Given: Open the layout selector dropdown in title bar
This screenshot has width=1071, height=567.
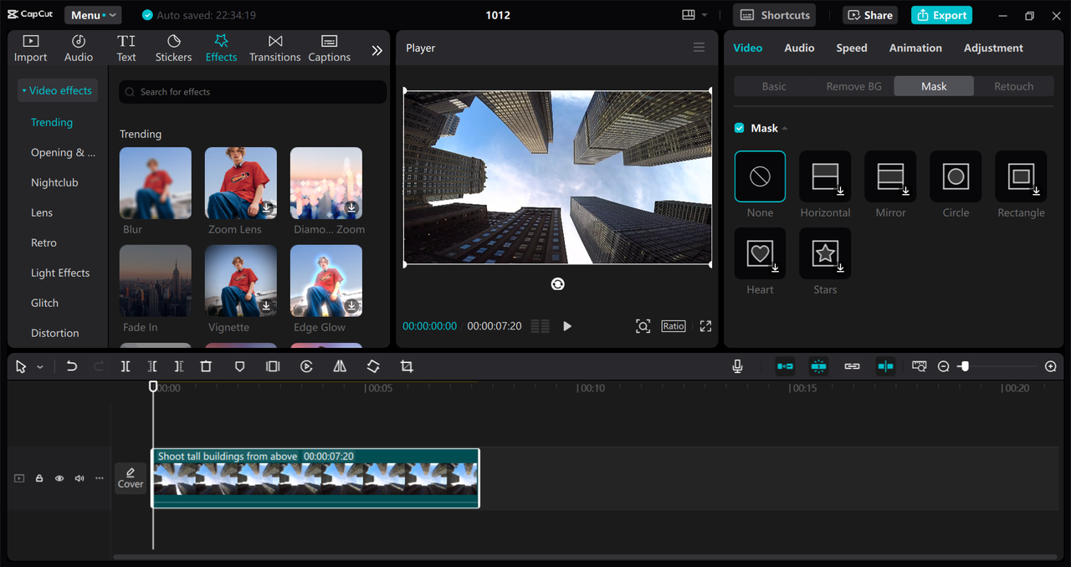Looking at the screenshot, I should click(x=694, y=15).
